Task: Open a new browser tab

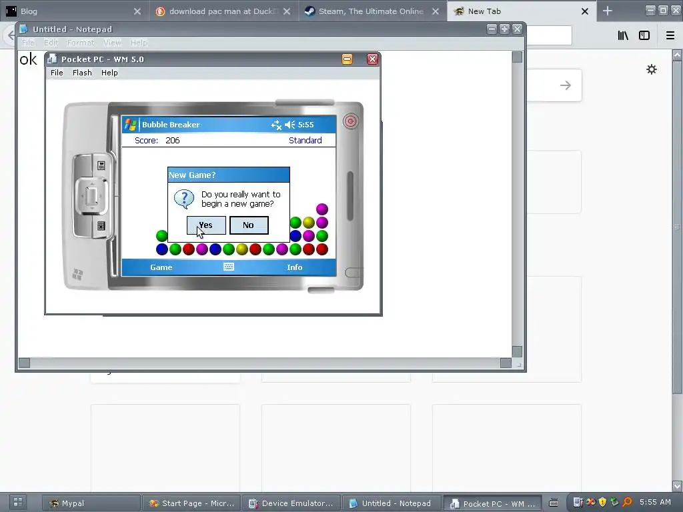Action: click(x=608, y=11)
